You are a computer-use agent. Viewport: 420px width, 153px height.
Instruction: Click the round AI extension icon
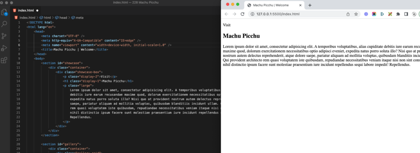[x=414, y=14]
